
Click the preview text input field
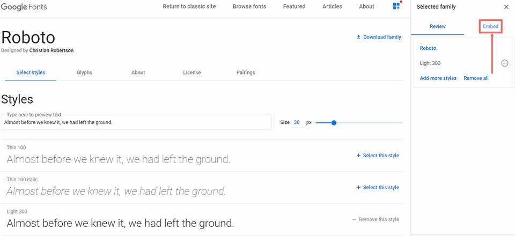[x=136, y=122]
